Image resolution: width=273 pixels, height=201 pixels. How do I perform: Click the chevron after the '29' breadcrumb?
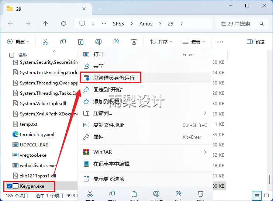tap(182, 24)
